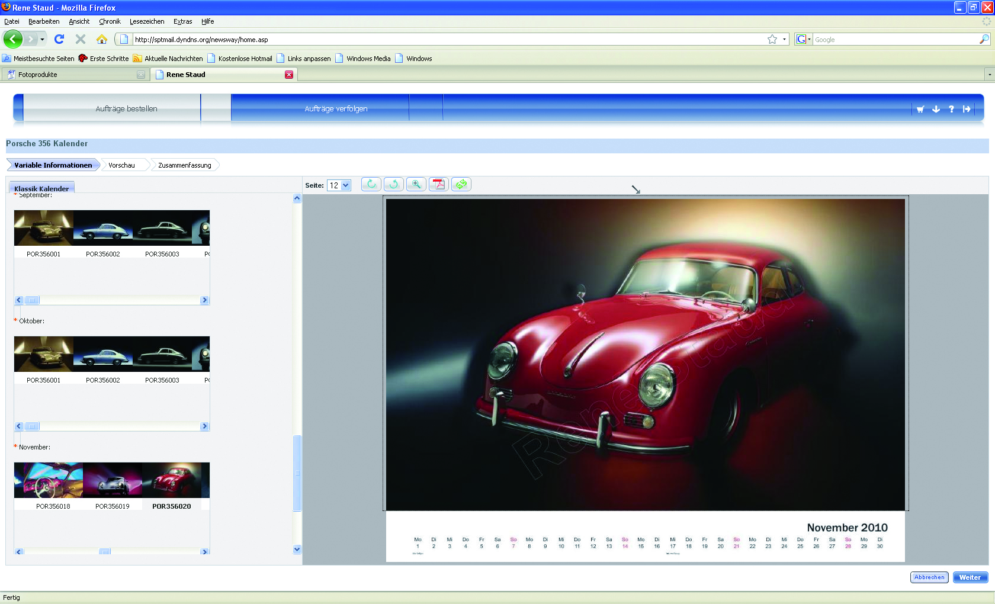Click the Oktober thumbnail strip scrollbar thumb
995x604 pixels.
(32, 426)
